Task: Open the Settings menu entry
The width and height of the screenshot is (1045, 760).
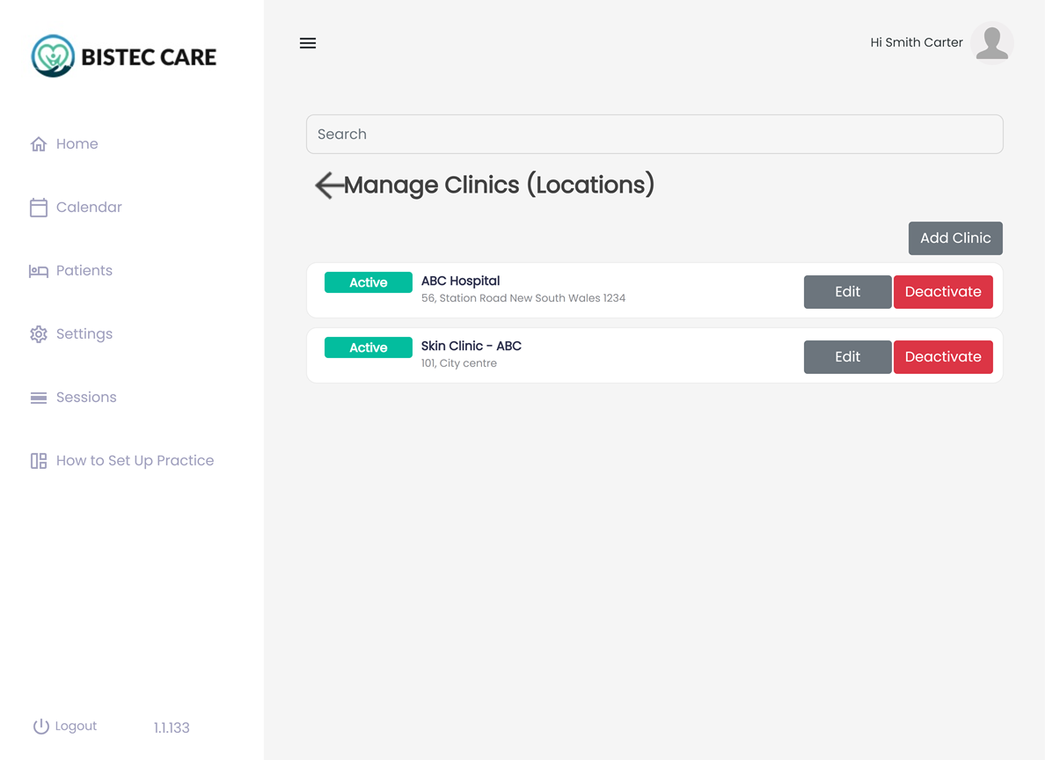Action: (84, 333)
